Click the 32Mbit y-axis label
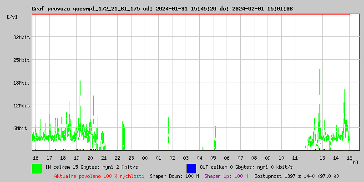The height and width of the screenshot is (182, 364). click(x=21, y=37)
